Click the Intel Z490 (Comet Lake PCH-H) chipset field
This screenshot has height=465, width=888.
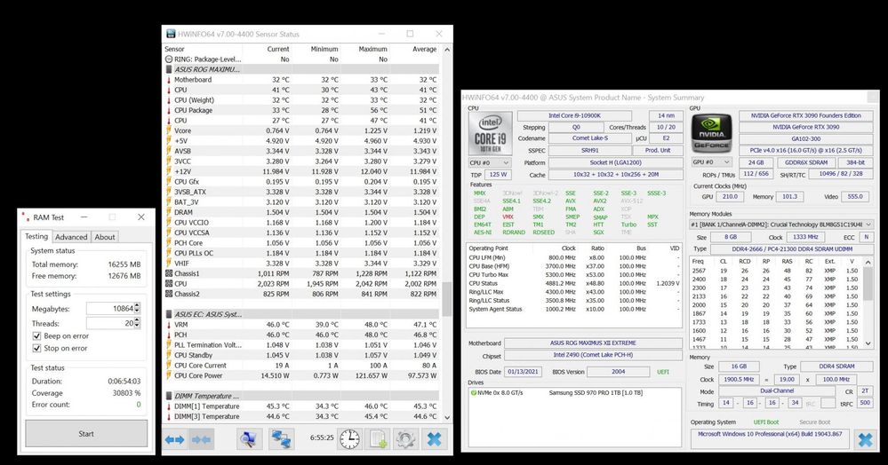point(593,355)
